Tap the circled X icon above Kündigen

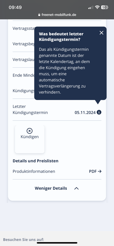(x=30, y=131)
